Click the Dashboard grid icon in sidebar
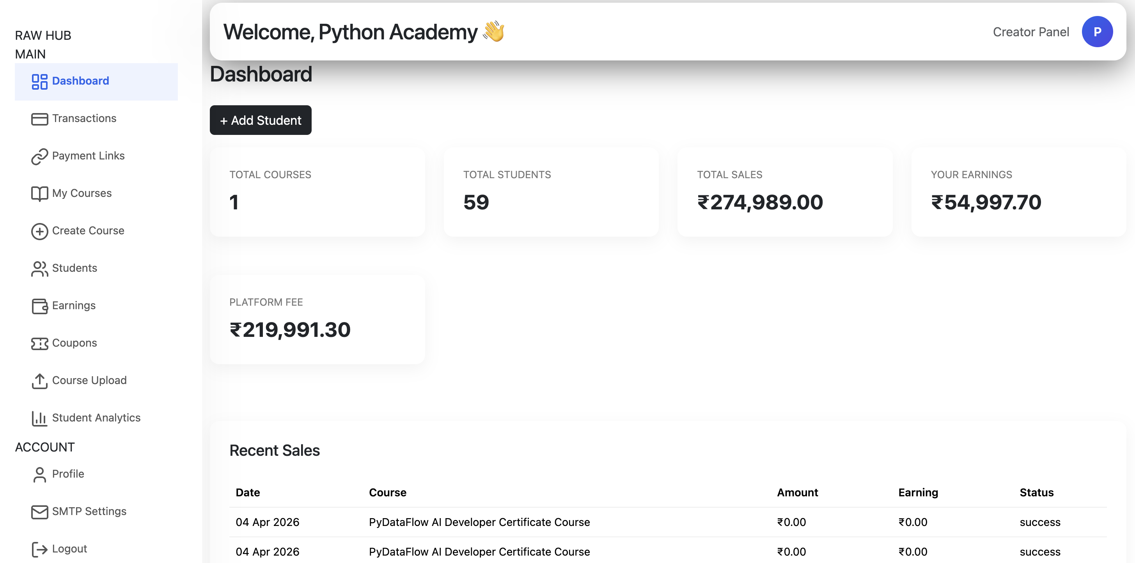The image size is (1135, 563). (39, 81)
